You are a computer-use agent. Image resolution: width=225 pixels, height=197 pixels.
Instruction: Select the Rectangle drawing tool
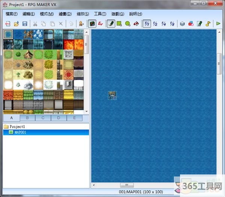[x=120, y=23]
